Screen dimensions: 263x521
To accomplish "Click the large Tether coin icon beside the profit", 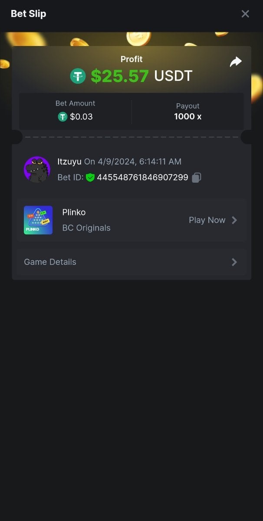I will (x=78, y=76).
